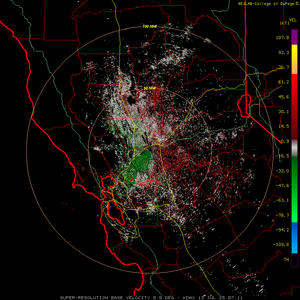The image size is (300, 300).
Task: Click the [KT] units label
Action: 284,23
